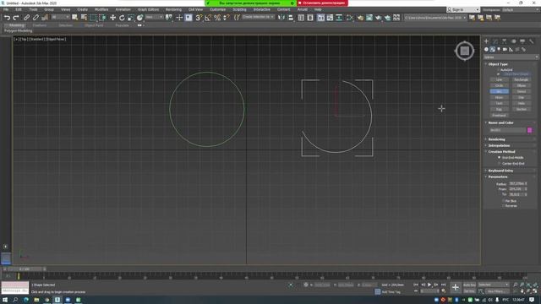
Task: Open the Modify tab in command panel
Action: click(x=495, y=41)
